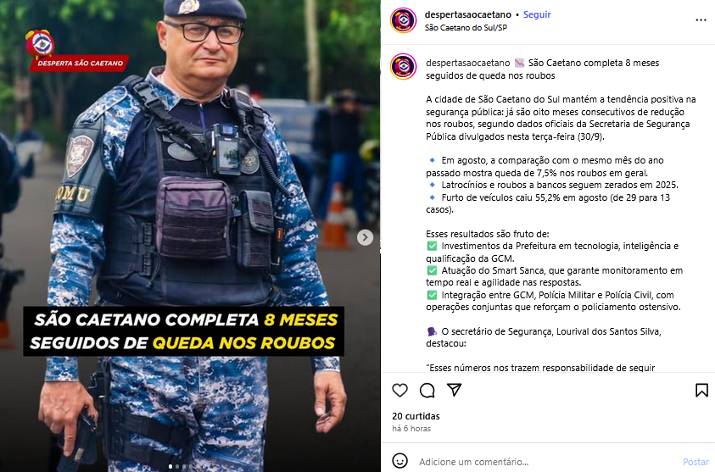715x472 pixels.
Task: Open comments via speech bubble icon
Action: [427, 391]
